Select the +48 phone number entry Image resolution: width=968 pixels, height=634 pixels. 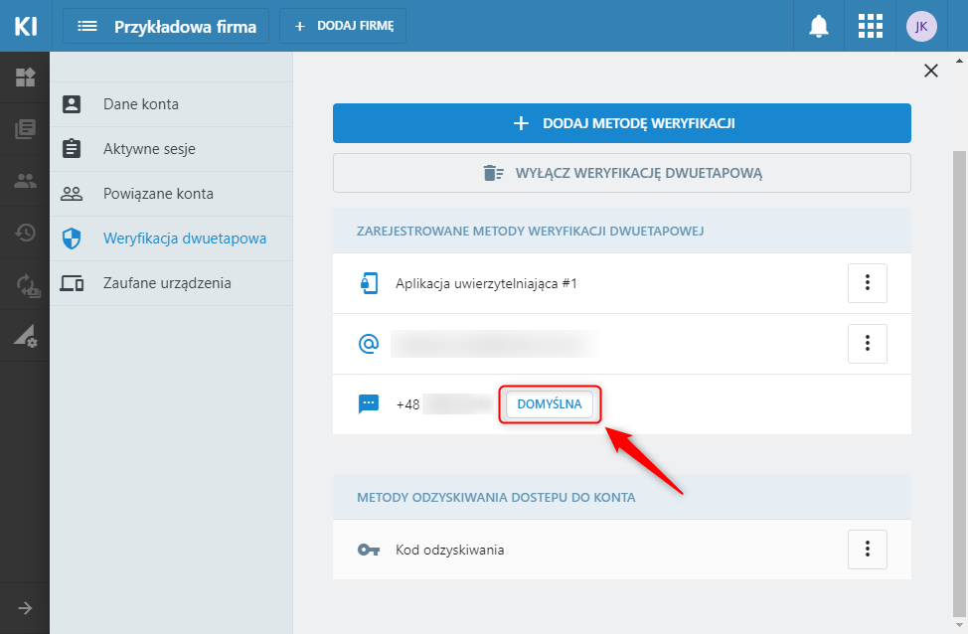[443, 404]
